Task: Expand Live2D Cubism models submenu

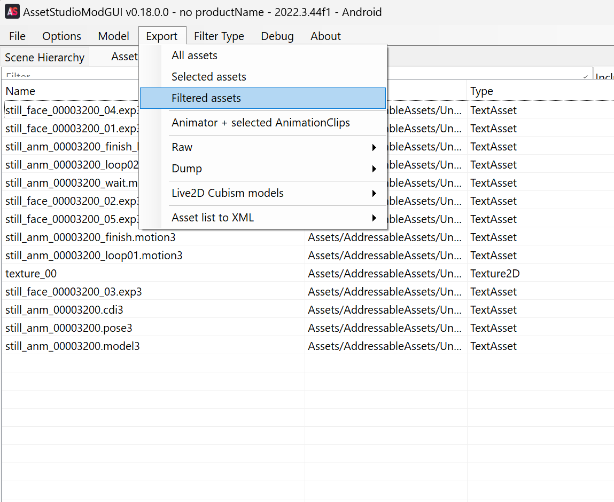Action: tap(263, 193)
